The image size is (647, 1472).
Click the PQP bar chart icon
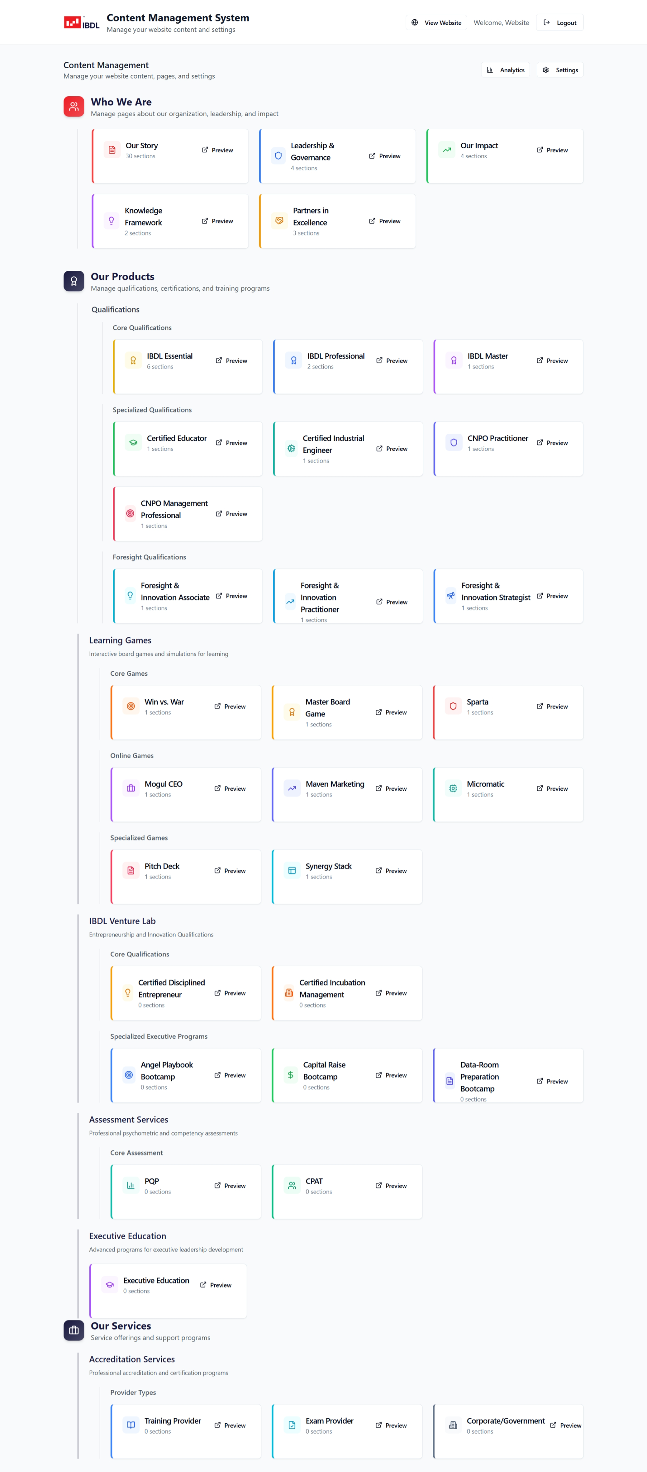tap(131, 1185)
